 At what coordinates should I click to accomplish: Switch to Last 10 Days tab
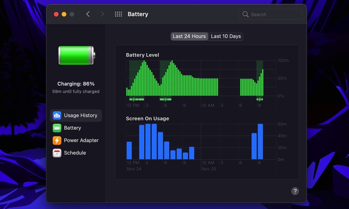(x=226, y=36)
